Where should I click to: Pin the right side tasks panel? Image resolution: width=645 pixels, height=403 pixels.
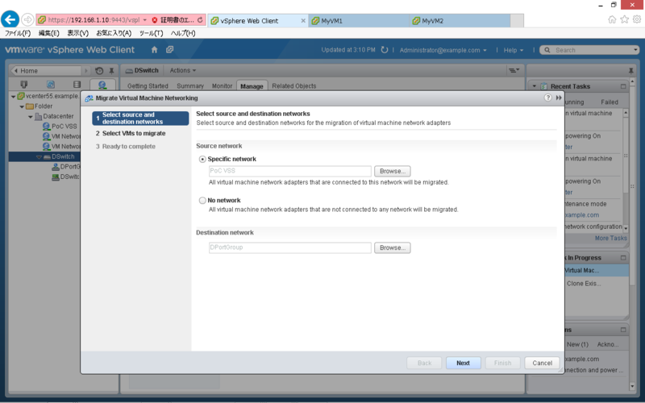pyautogui.click(x=631, y=71)
